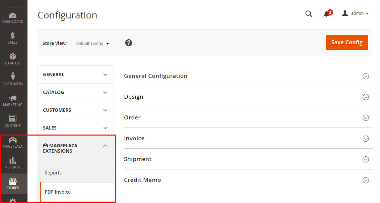
Task: Open the Store View Default Config dropdown
Action: tap(92, 44)
